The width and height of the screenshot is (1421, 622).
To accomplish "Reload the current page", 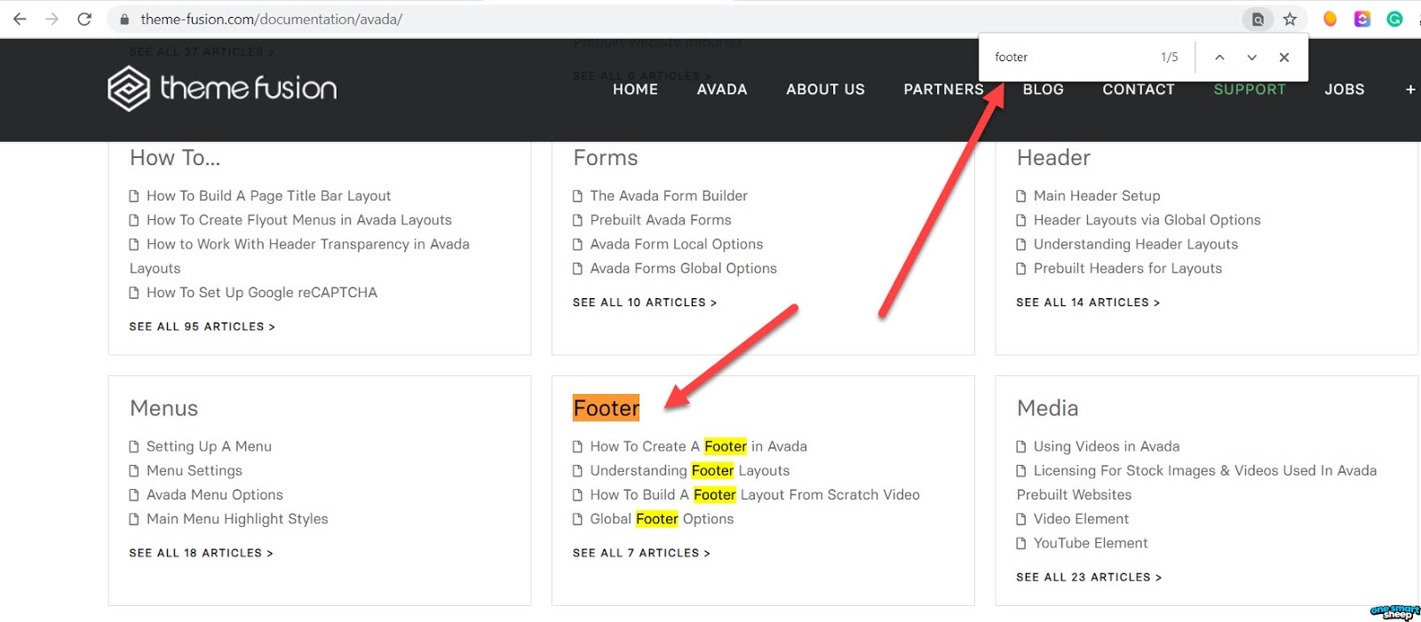I will [84, 19].
